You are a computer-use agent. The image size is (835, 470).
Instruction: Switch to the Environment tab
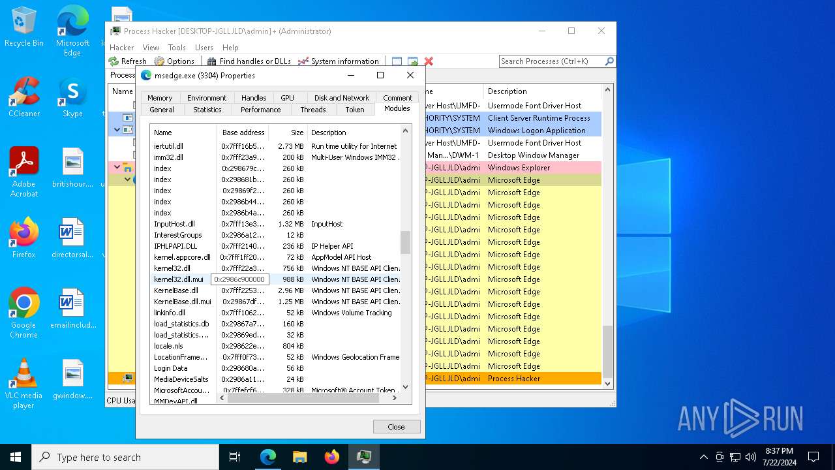pos(207,98)
